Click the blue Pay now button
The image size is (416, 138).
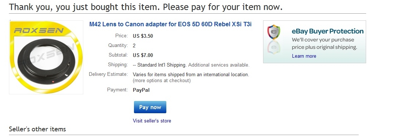[x=150, y=107]
